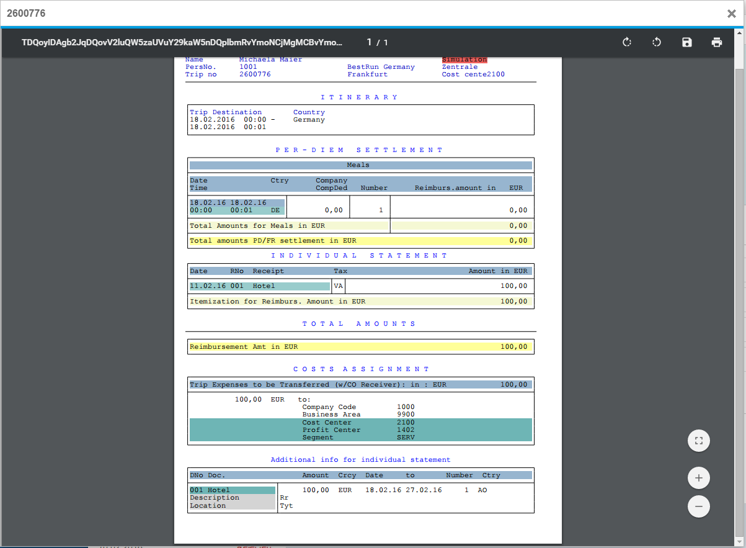The height and width of the screenshot is (548, 746).
Task: Click the ITINERARY section heading
Action: coord(360,97)
